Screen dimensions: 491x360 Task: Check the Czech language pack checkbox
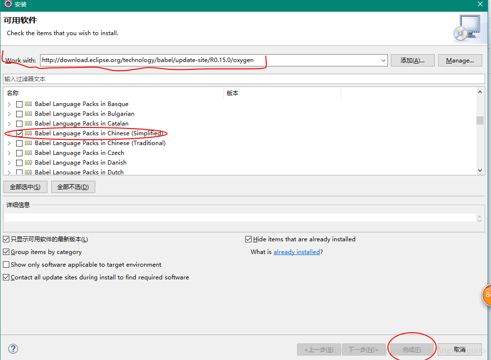click(19, 153)
